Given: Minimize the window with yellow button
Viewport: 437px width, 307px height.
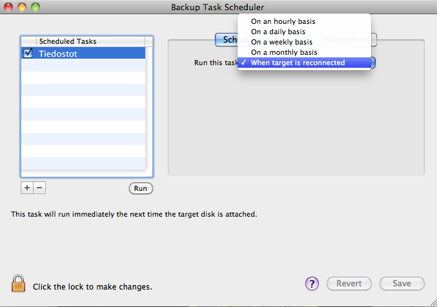Looking at the screenshot, I should tap(23, 6).
